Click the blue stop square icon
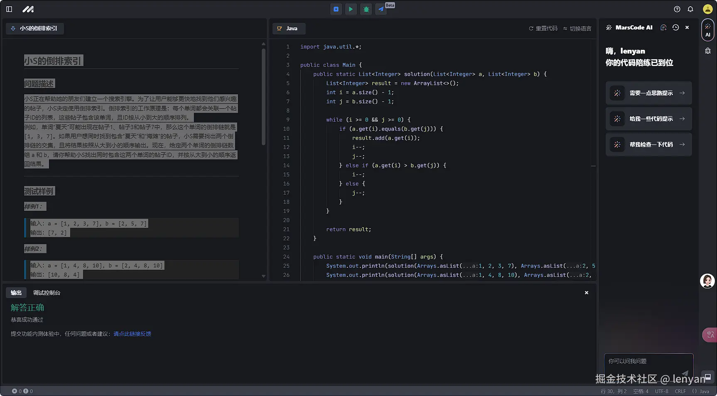Screen dimensions: 717x396 coord(336,9)
